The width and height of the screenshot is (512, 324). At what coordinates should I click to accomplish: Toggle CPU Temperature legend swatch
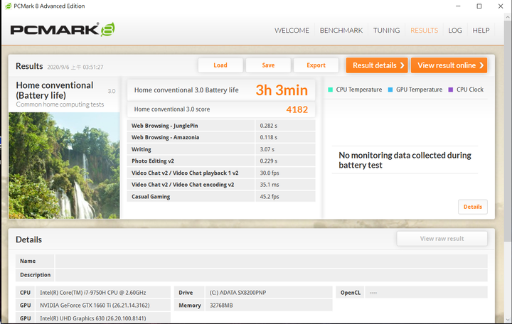coord(330,90)
